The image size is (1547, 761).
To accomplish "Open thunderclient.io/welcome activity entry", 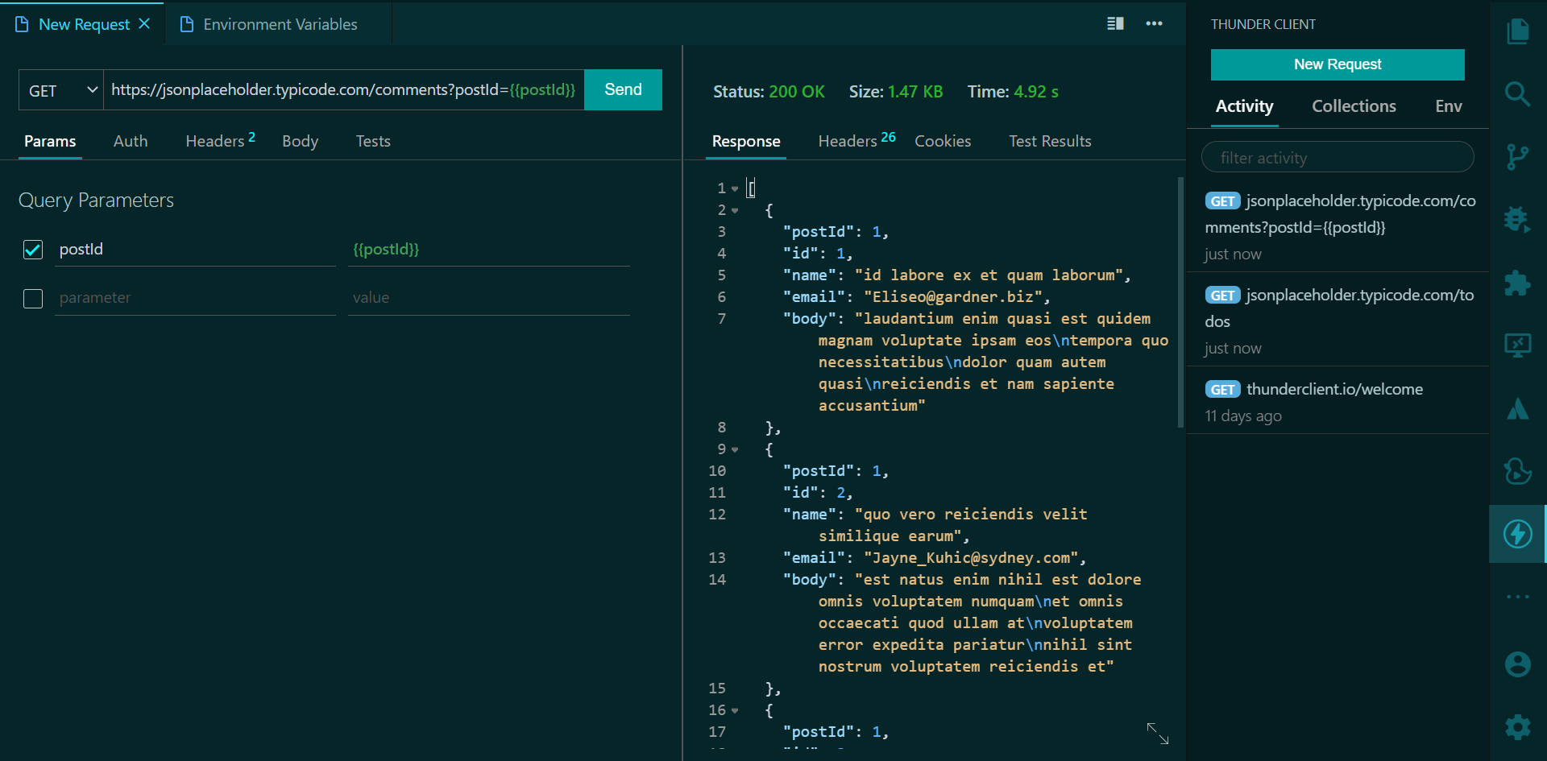I will 1338,401.
